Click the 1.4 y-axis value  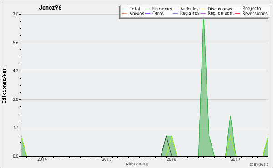point(15,128)
